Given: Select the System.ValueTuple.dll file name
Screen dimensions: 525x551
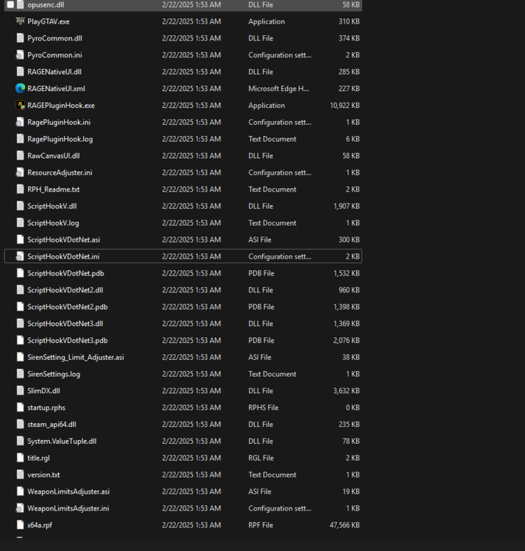Looking at the screenshot, I should point(62,442).
